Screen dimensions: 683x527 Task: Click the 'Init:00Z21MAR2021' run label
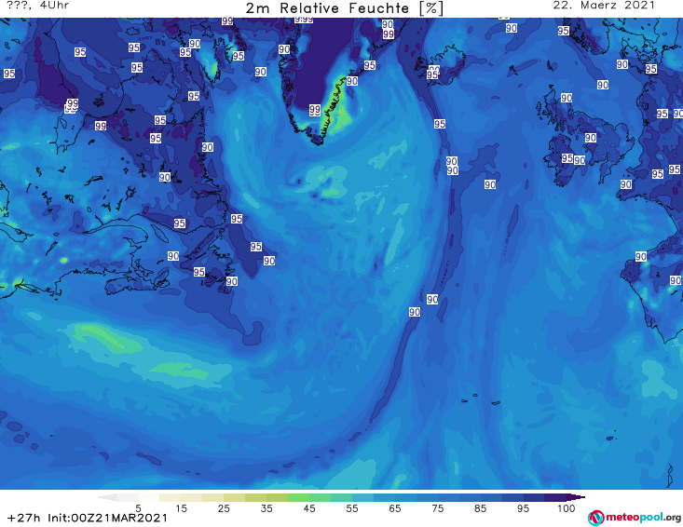coord(107,518)
